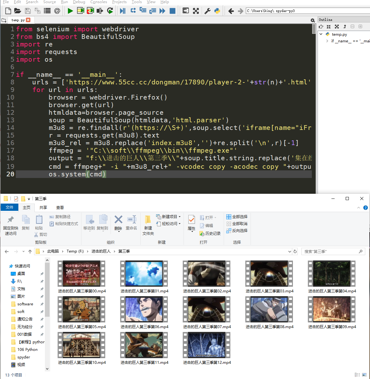Create new folder (新建文件夹) in Explorer
The image size is (370, 379).
tap(148, 225)
